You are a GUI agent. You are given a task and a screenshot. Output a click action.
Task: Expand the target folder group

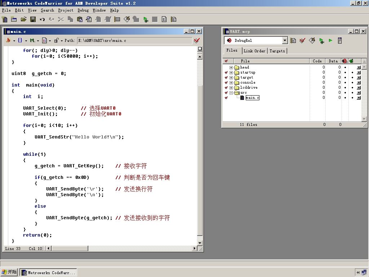coord(231,78)
